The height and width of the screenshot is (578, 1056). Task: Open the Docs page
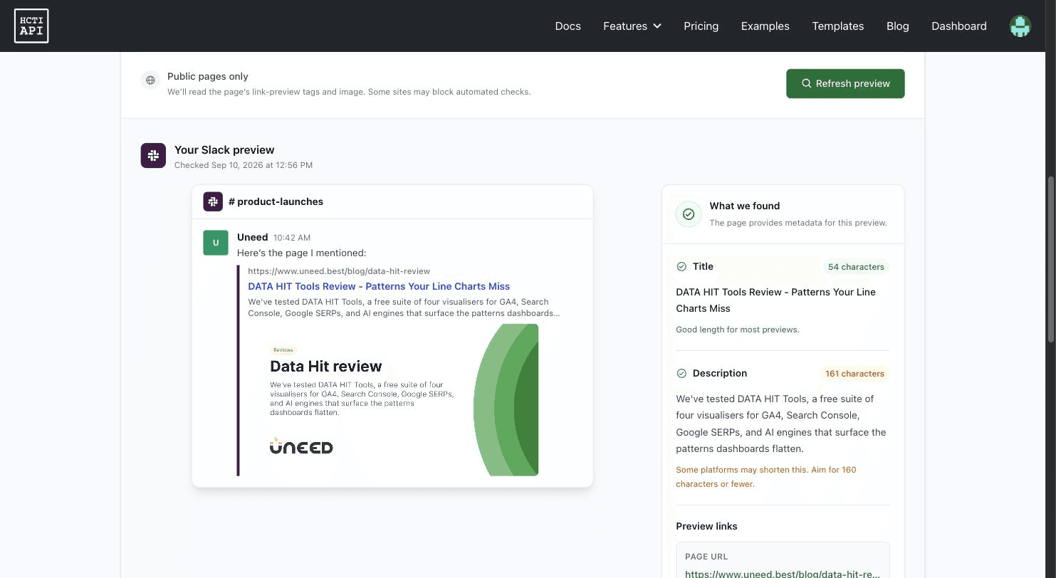(568, 26)
